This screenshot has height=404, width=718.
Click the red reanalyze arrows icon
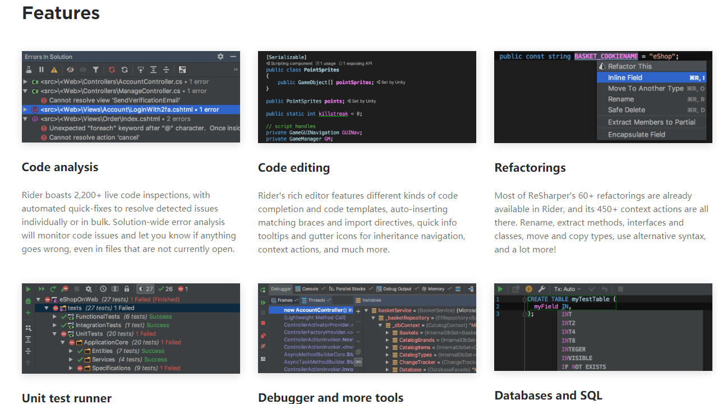pyautogui.click(x=112, y=70)
